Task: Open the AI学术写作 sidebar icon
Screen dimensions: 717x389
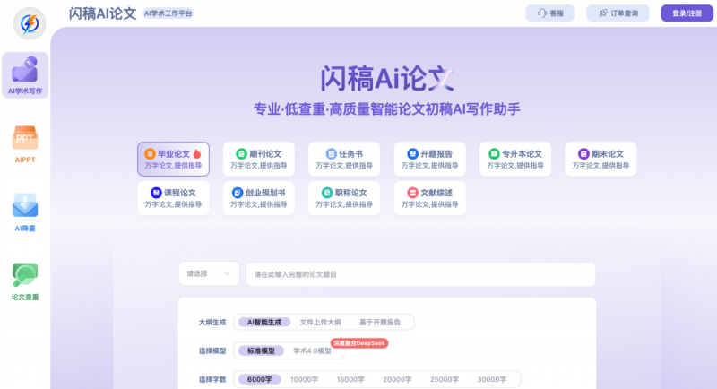Action: (25, 75)
